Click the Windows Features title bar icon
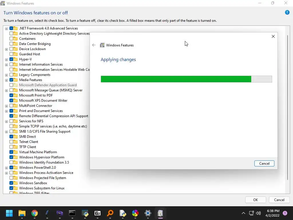Viewport: 293px width, 220px height. pos(3,3)
